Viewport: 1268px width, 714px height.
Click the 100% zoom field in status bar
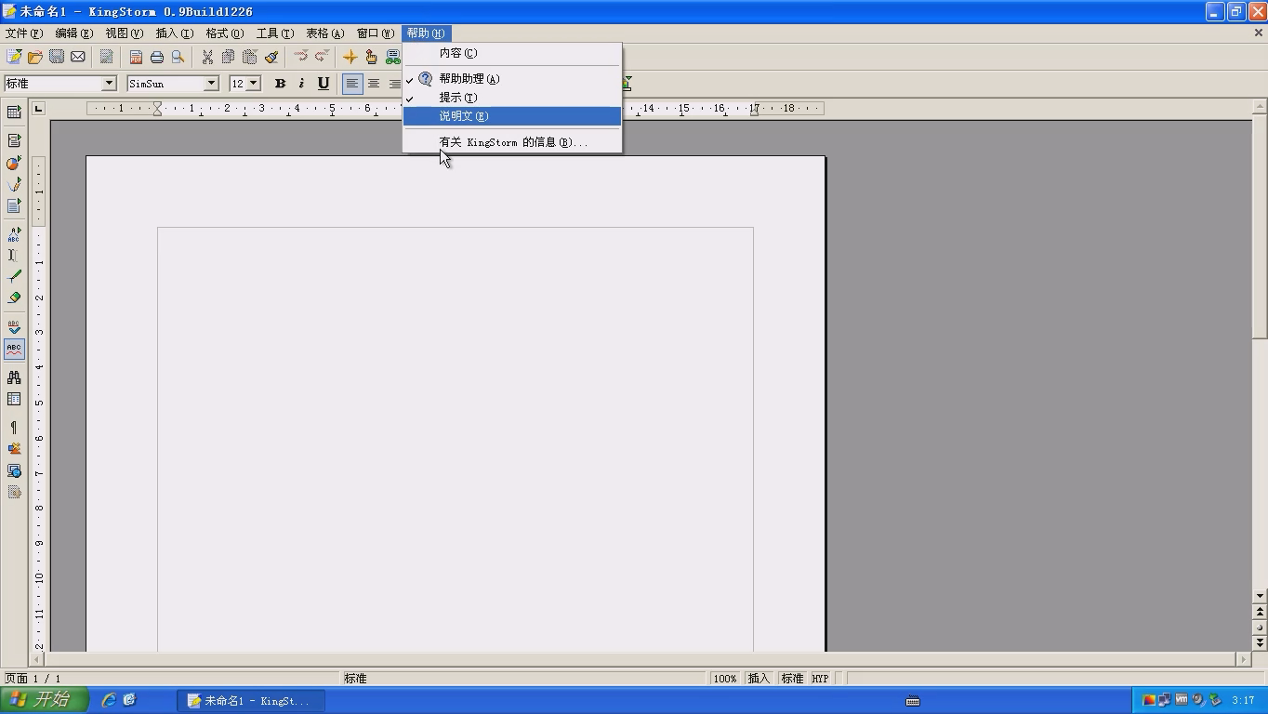pyautogui.click(x=725, y=679)
